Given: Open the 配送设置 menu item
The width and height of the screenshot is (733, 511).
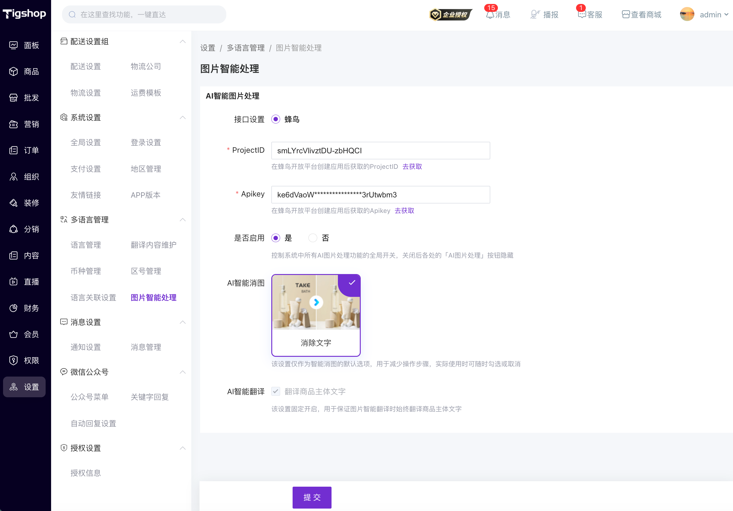Looking at the screenshot, I should coord(85,67).
